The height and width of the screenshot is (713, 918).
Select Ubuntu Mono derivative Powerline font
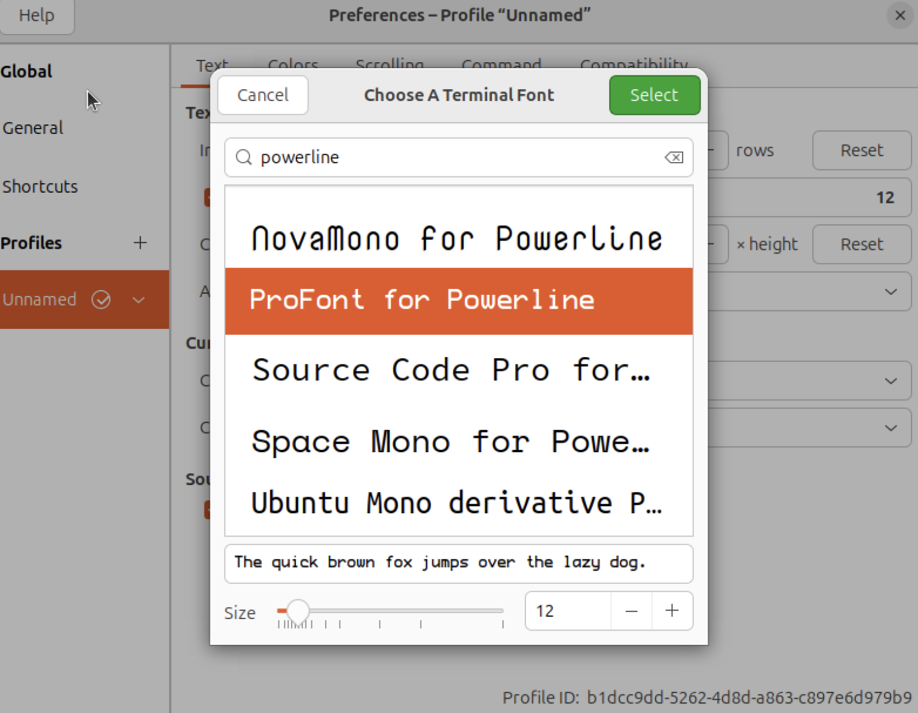pos(457,503)
